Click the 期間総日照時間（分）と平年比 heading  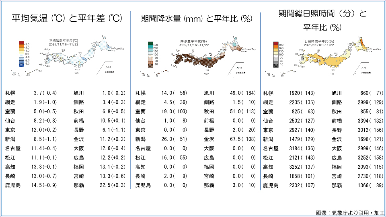coord(322,19)
